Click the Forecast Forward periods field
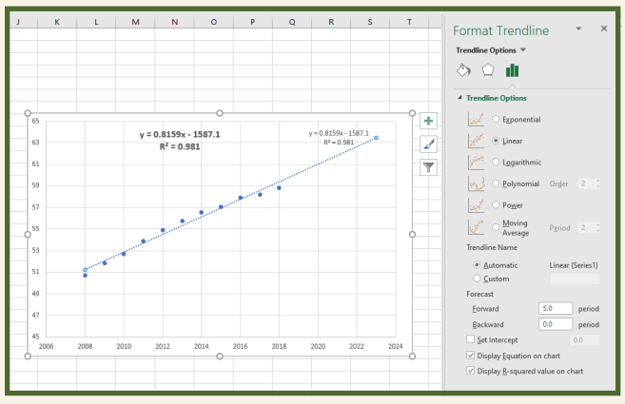The width and height of the screenshot is (625, 404). pyautogui.click(x=555, y=309)
